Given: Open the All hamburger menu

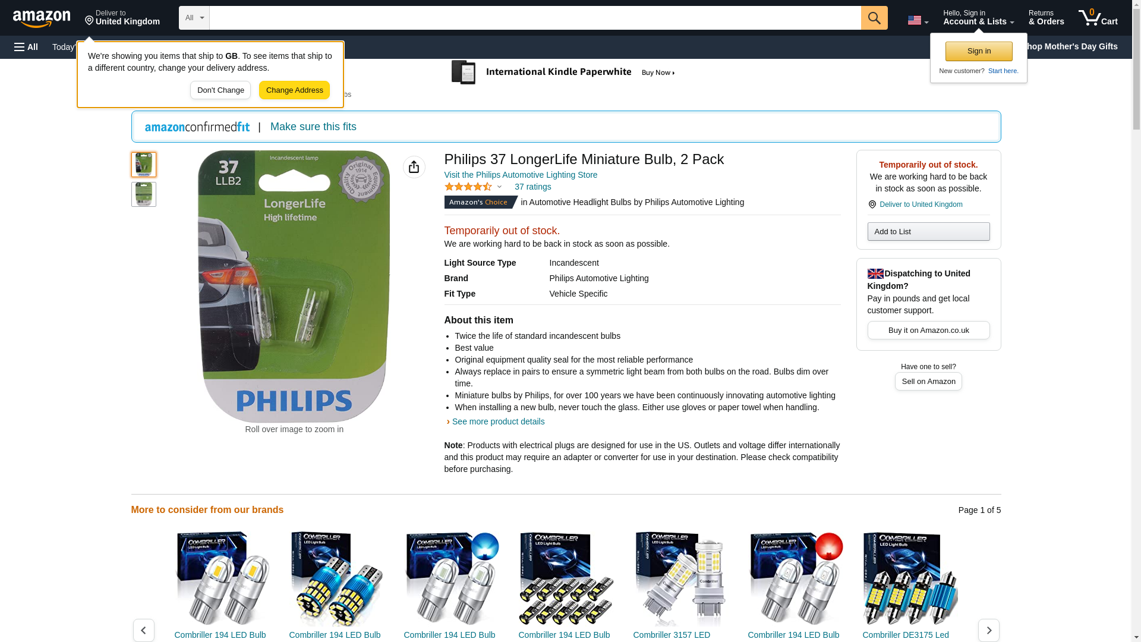Looking at the screenshot, I should [x=26, y=47].
